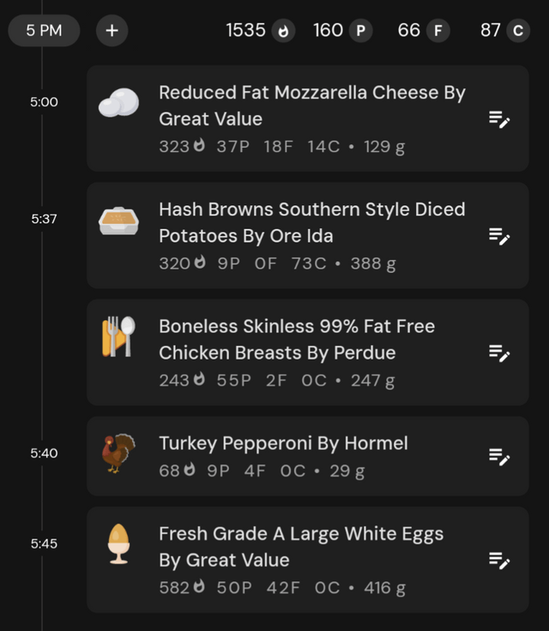Tap the carbs C badge
Screen dimensions: 549x631
518,31
